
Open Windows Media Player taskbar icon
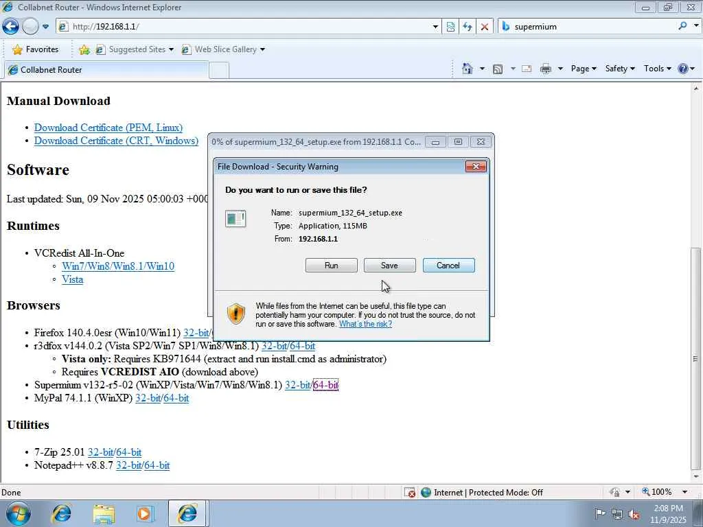click(145, 513)
